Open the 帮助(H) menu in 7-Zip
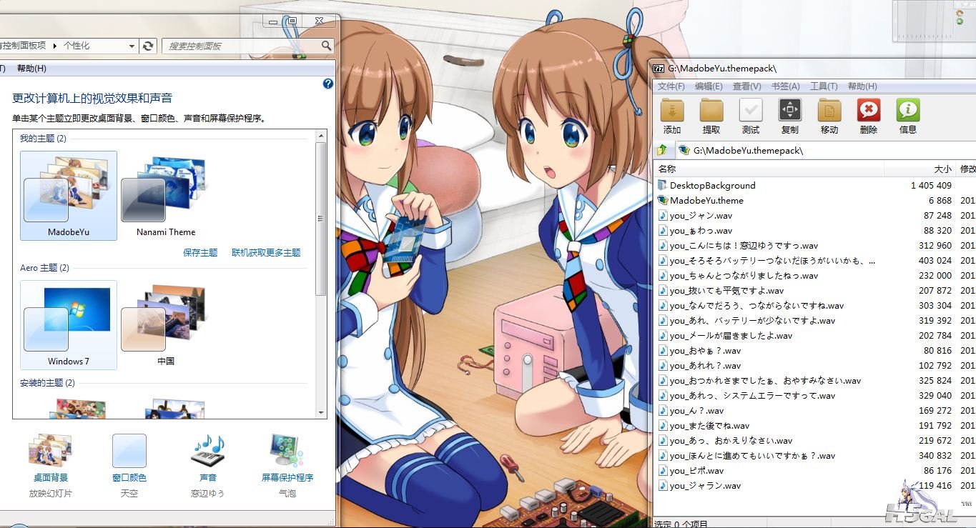 862,86
